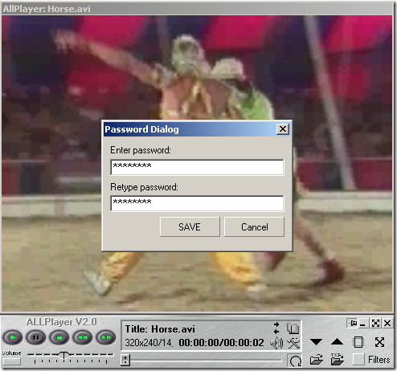Viewport: 397px width, 371px height.
Task: Rewind using the double-left-arrow button
Action: coord(83,337)
